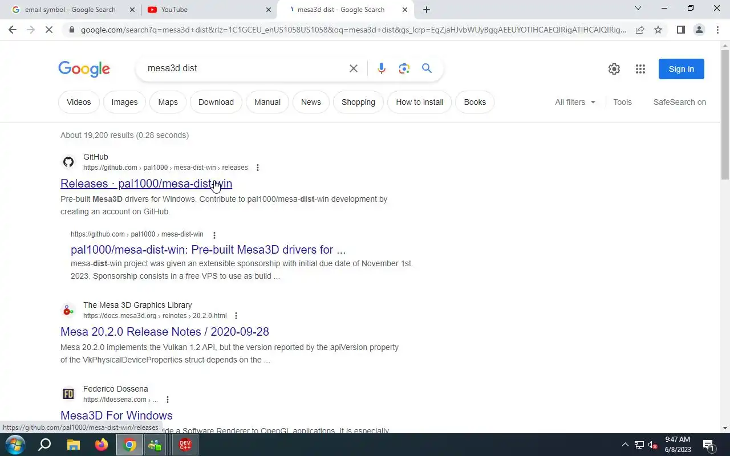Open taskbar search magnifier
The height and width of the screenshot is (456, 730).
point(44,445)
